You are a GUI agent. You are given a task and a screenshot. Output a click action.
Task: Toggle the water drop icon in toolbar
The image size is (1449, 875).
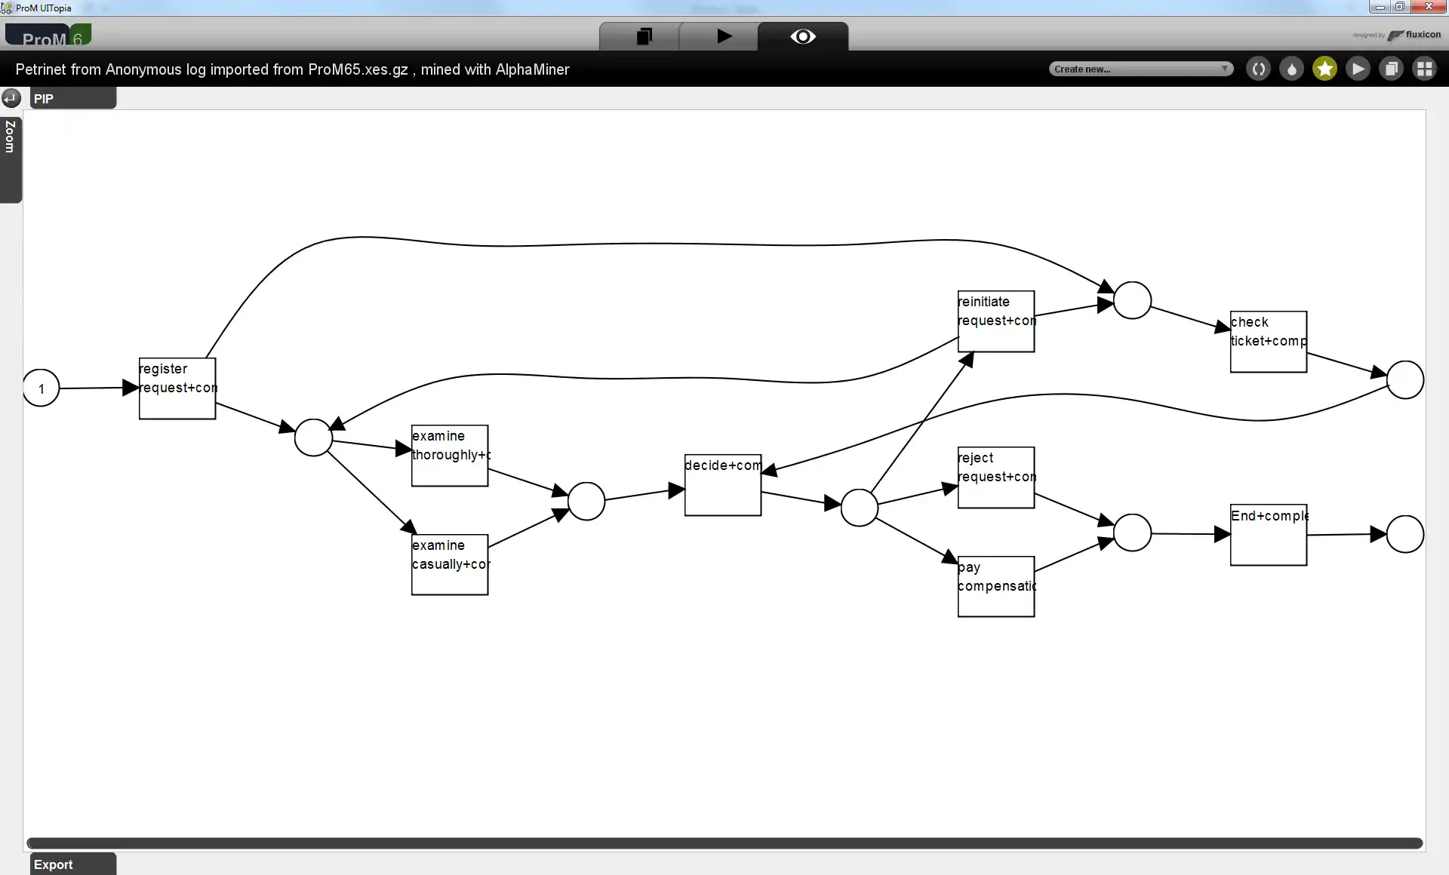[x=1292, y=68]
